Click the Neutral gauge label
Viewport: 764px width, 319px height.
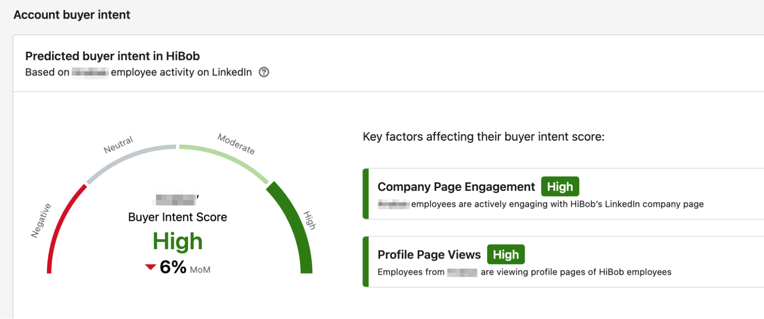tap(118, 145)
